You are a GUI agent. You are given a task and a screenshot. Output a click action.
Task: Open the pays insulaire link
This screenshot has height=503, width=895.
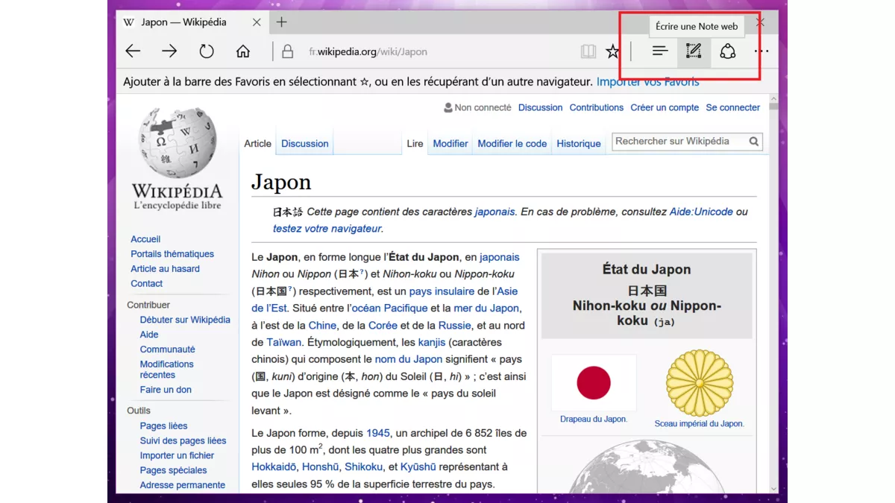click(442, 291)
